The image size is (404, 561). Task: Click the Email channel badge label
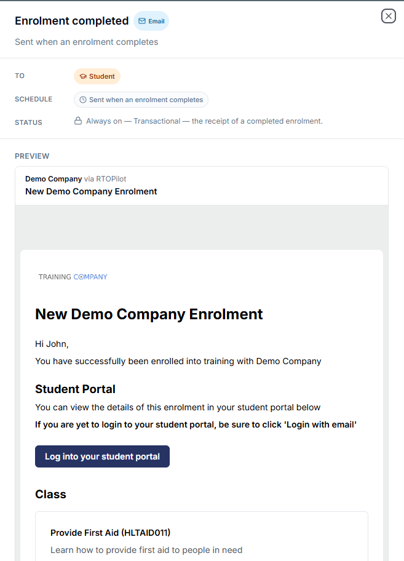pos(157,21)
